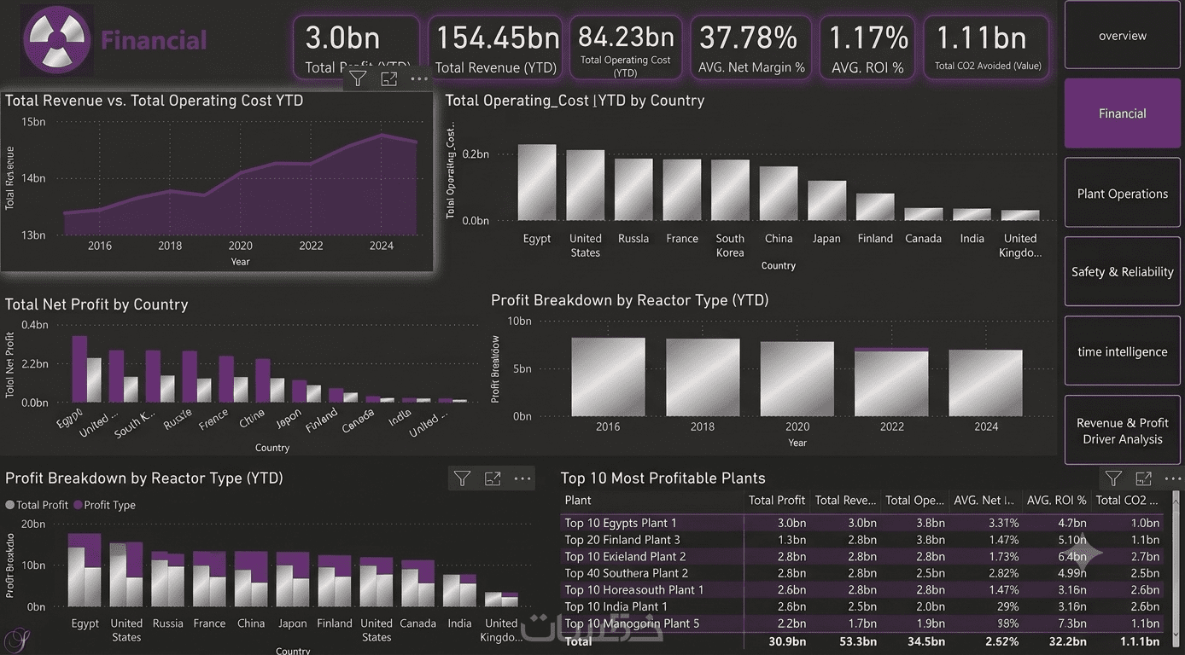The width and height of the screenshot is (1185, 655).
Task: Sort table by AVG. ROI % column
Action: coord(1057,501)
